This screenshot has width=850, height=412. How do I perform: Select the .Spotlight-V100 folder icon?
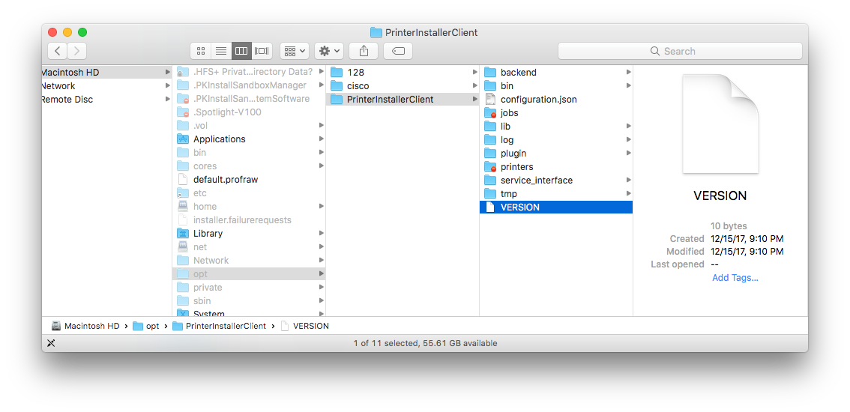(183, 112)
